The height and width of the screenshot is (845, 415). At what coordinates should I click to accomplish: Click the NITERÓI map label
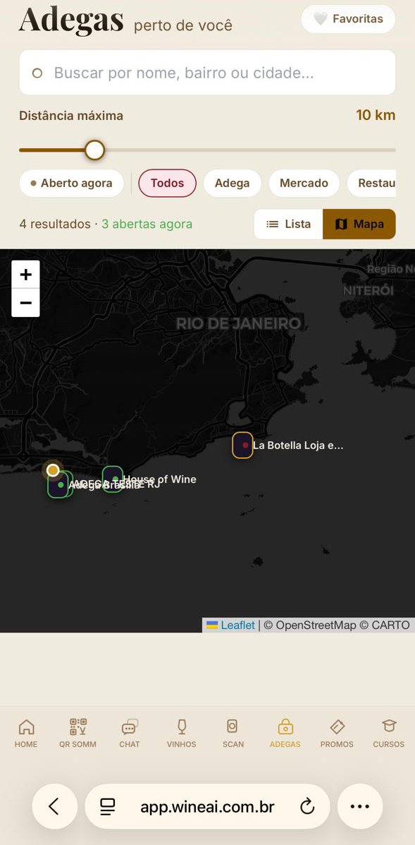tap(368, 291)
